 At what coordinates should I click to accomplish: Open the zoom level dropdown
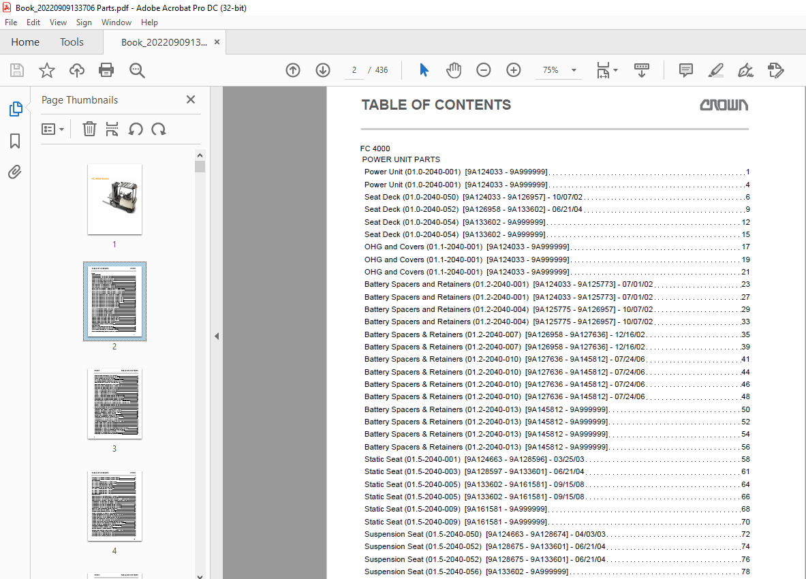pyautogui.click(x=574, y=70)
